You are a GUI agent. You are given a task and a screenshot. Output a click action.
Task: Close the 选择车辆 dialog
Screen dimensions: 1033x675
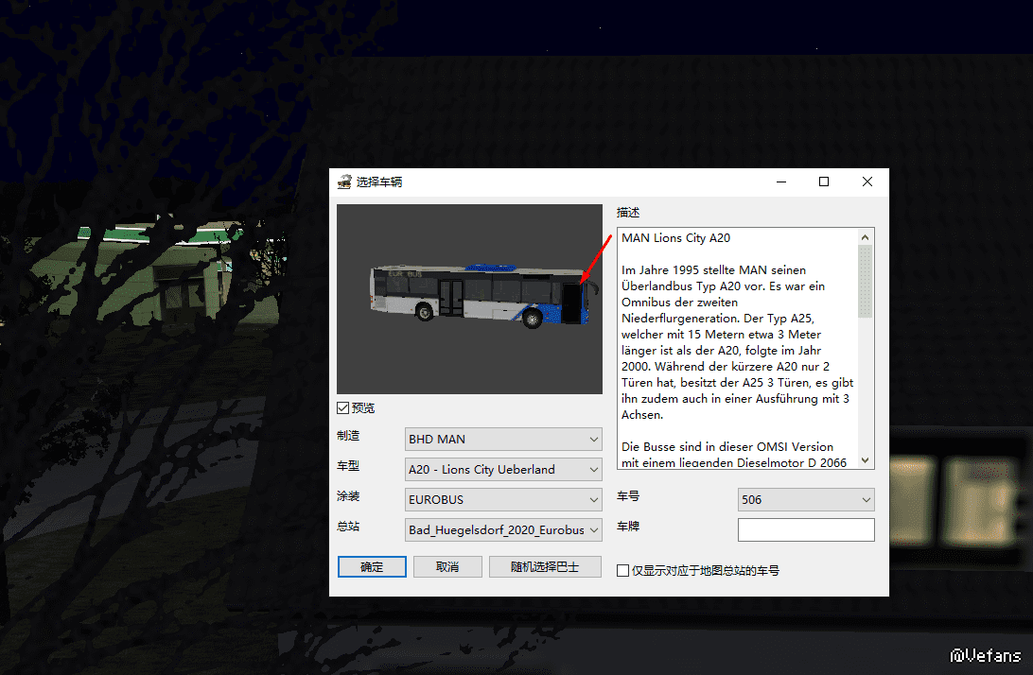tap(867, 182)
